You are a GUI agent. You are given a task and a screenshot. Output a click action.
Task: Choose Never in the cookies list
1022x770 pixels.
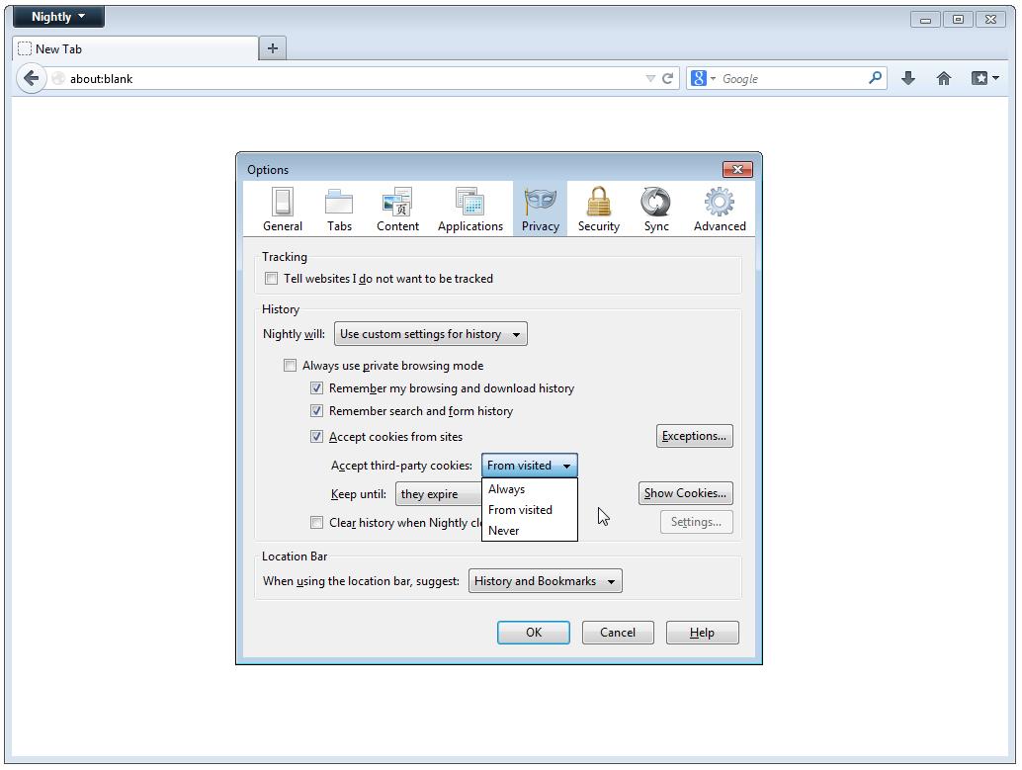tap(529, 531)
